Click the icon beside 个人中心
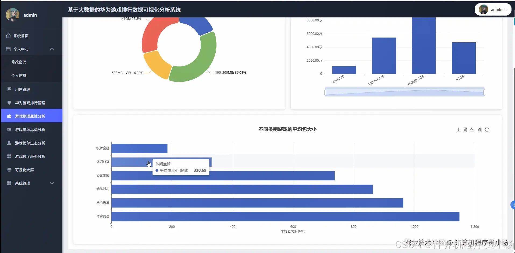The width and height of the screenshot is (515, 253). pyautogui.click(x=8, y=49)
